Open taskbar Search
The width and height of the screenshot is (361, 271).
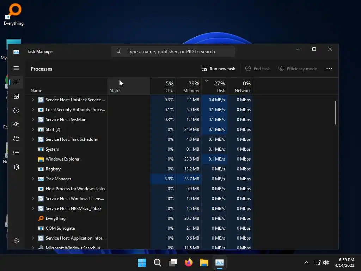coord(158,263)
